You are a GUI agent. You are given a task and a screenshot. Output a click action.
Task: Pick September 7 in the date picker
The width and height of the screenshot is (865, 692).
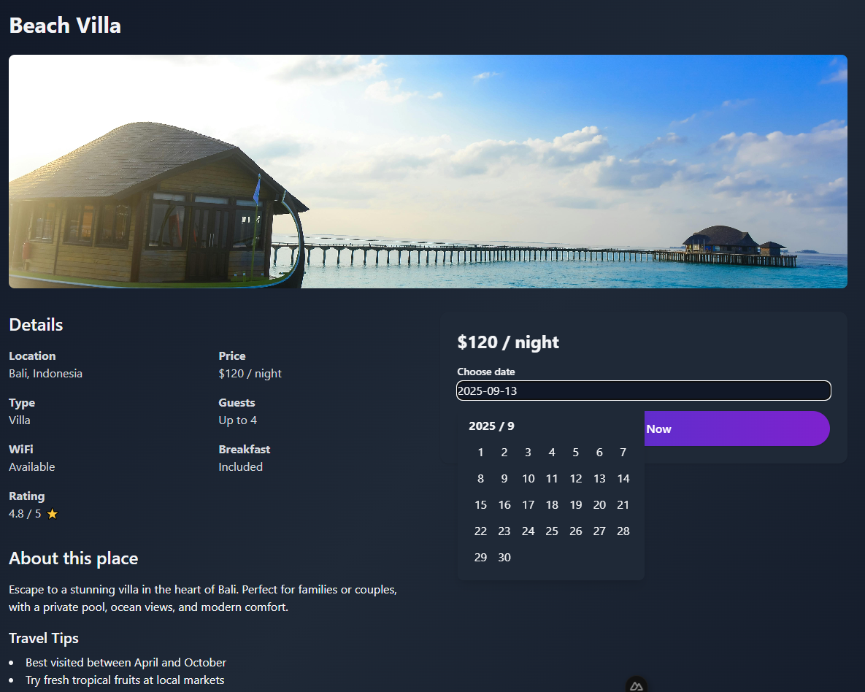623,453
